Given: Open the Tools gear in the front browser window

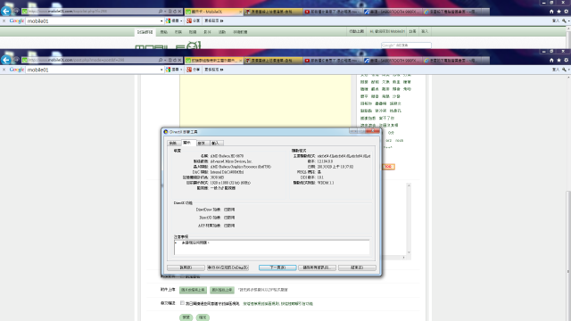Looking at the screenshot, I should coord(567,61).
